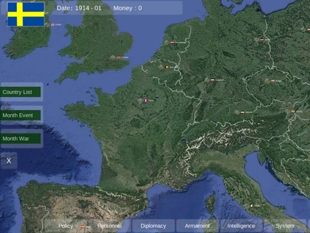Click the Swedish flag in the top corner
This screenshot has height=233, width=310.
click(x=26, y=14)
